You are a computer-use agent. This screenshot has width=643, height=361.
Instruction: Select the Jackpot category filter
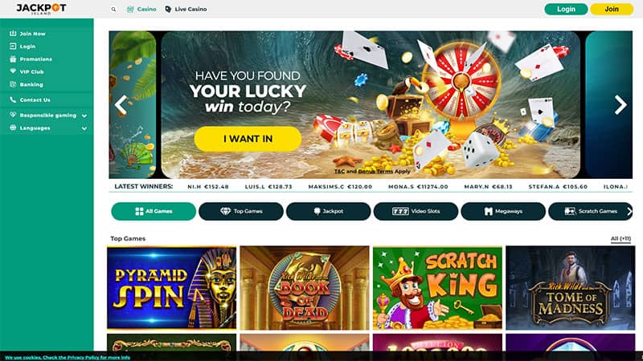(x=329, y=211)
